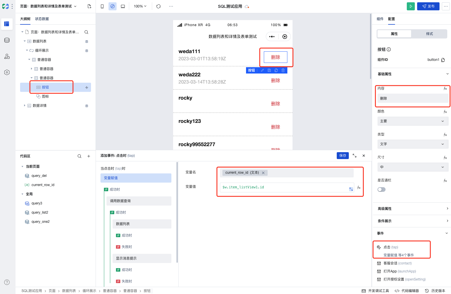Click 删除 button for weda222 row
Image resolution: width=451 pixels, height=294 pixels.
tap(276, 81)
